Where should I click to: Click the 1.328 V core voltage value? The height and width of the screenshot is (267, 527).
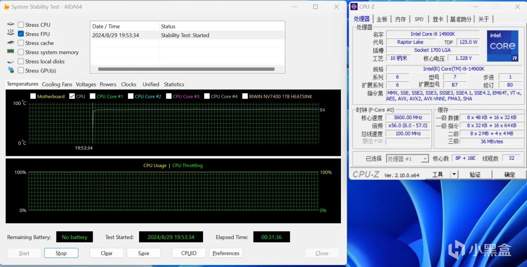pos(464,58)
